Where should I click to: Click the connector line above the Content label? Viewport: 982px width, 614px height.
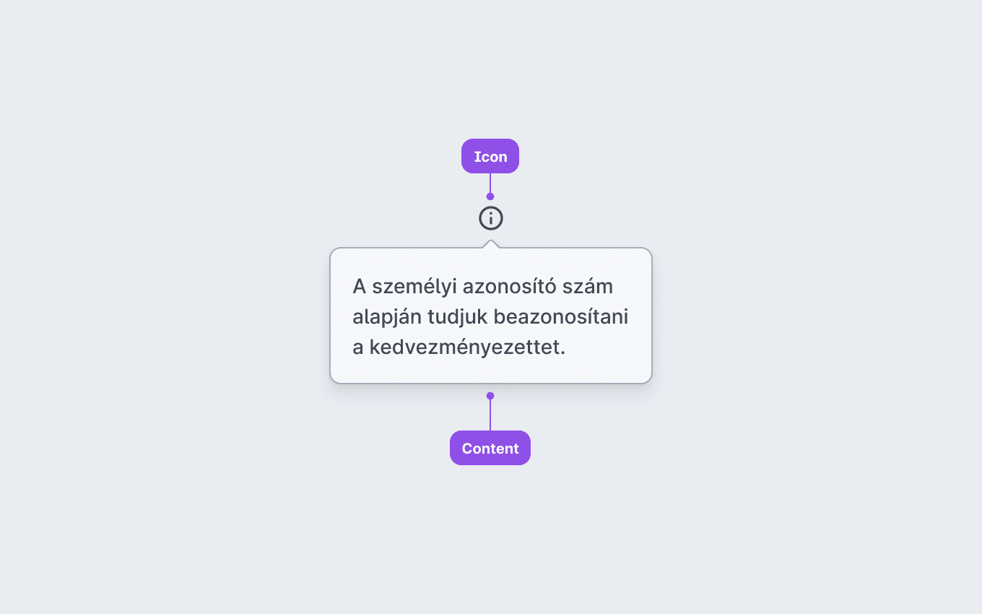click(x=490, y=415)
